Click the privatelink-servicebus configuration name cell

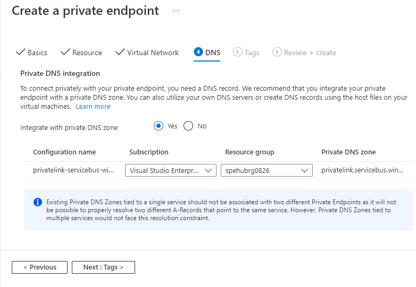[73, 170]
